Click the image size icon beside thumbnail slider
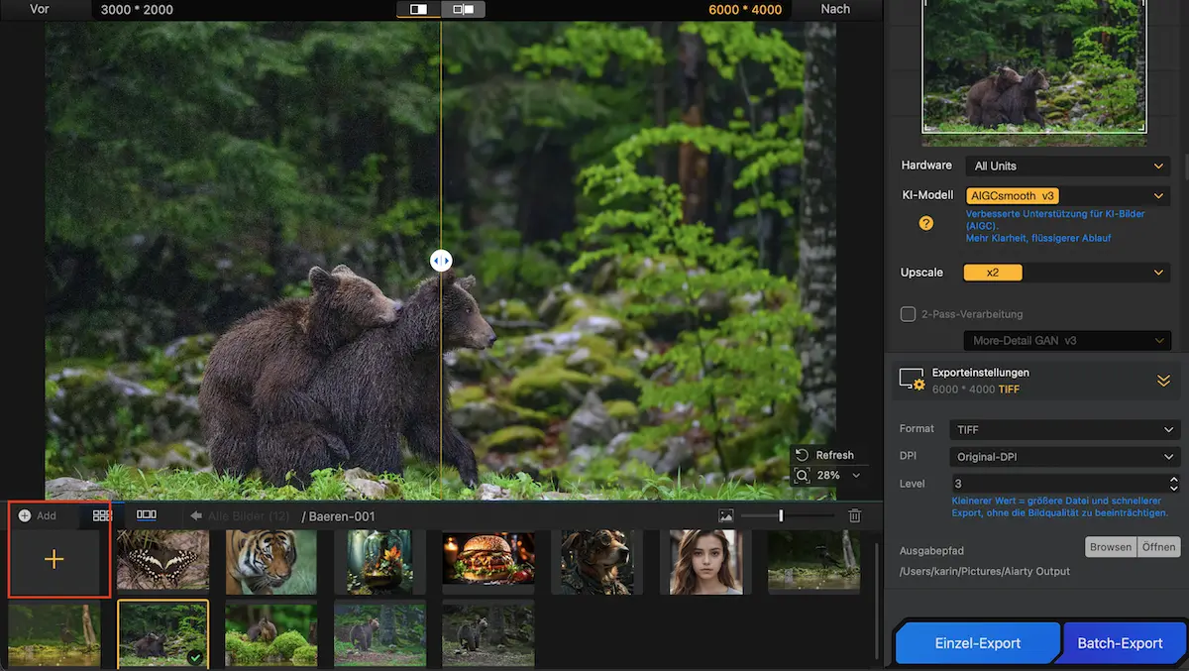Screen dimensions: 1189x671 (726, 515)
